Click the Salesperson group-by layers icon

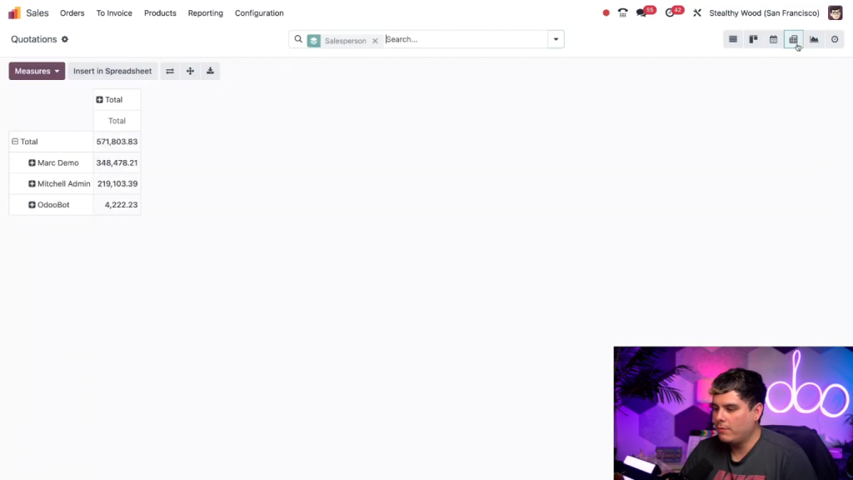314,41
